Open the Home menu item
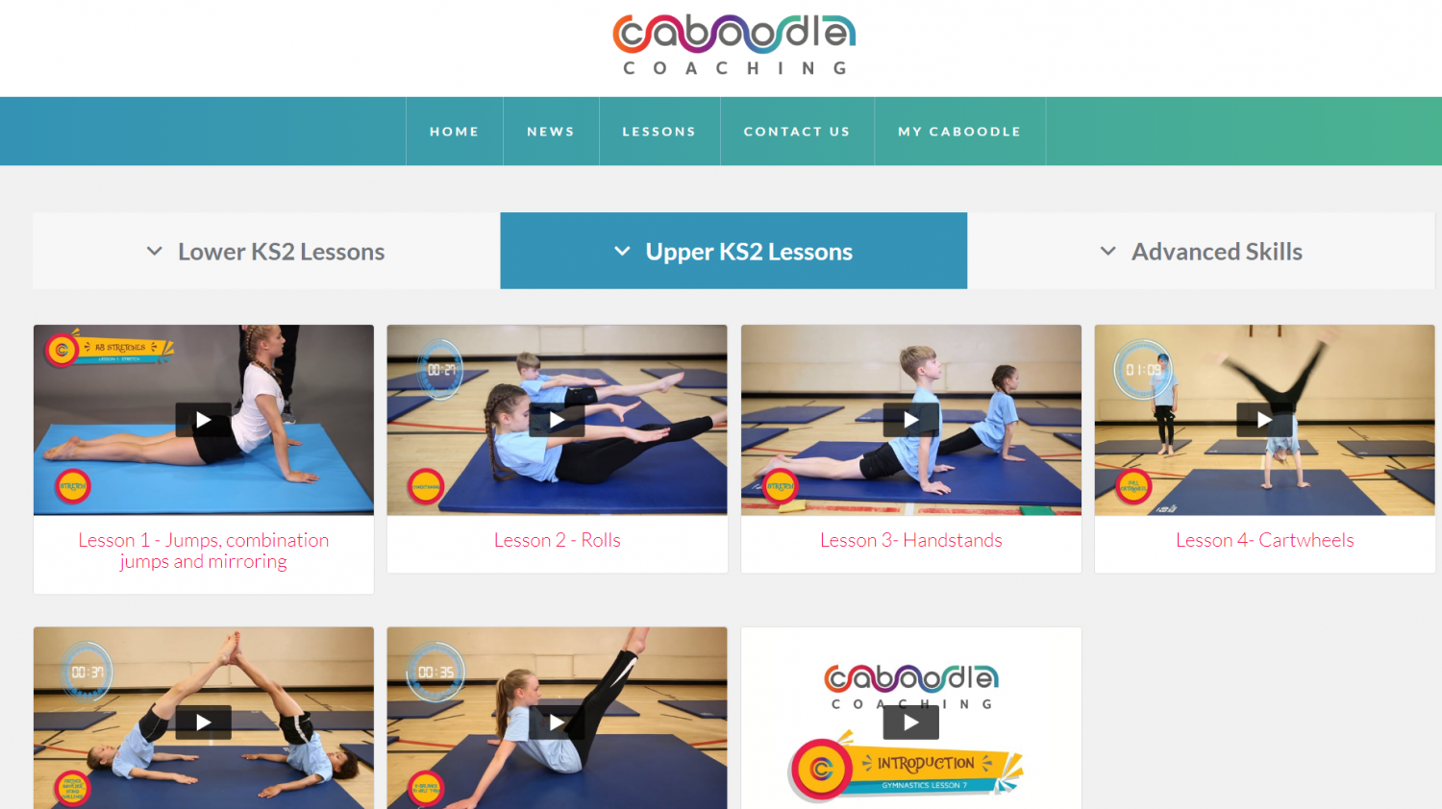Screen dimensions: 1442x809 click(x=455, y=132)
